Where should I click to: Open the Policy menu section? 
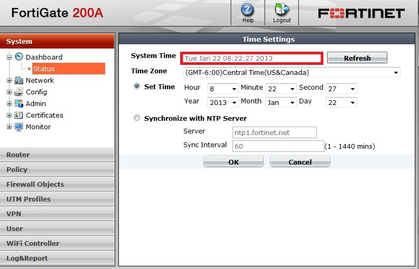pos(57,169)
